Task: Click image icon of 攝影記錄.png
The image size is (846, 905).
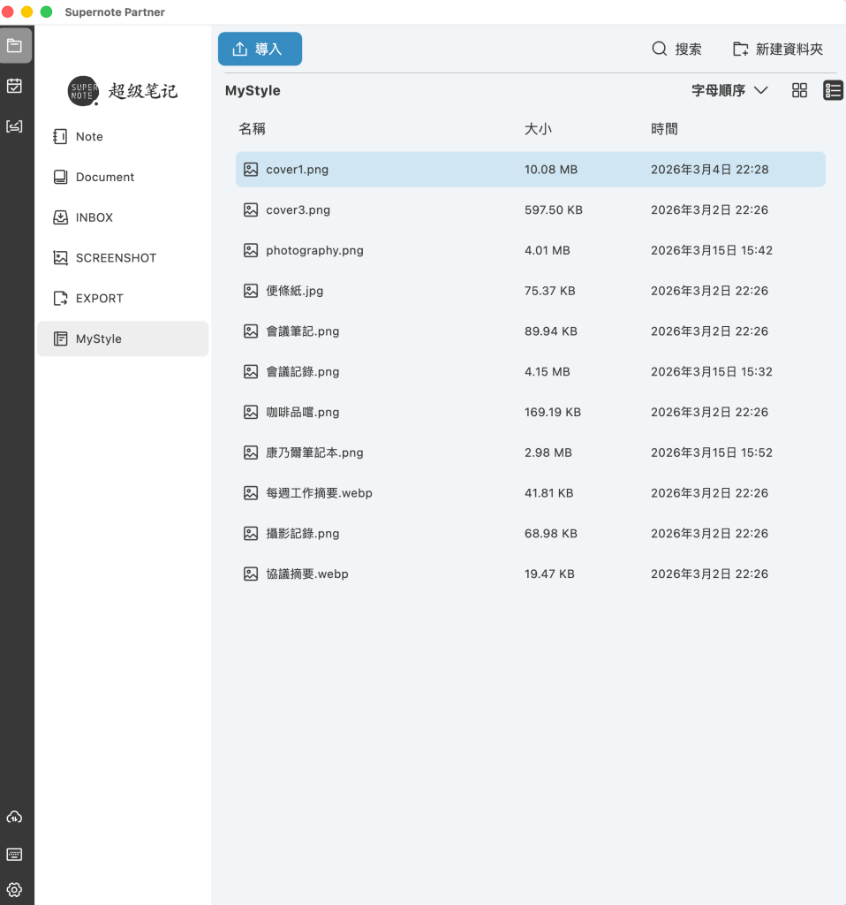Action: (250, 533)
